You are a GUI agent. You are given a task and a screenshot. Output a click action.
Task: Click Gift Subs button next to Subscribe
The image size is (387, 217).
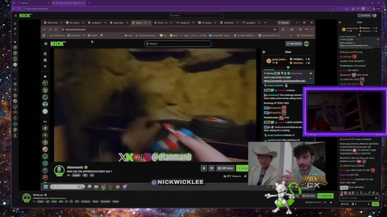pyautogui.click(x=308, y=196)
